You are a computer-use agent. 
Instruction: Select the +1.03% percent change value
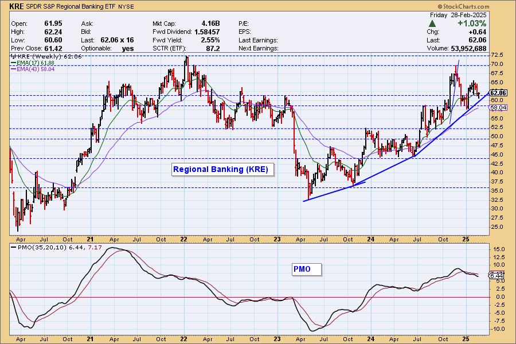click(472, 24)
